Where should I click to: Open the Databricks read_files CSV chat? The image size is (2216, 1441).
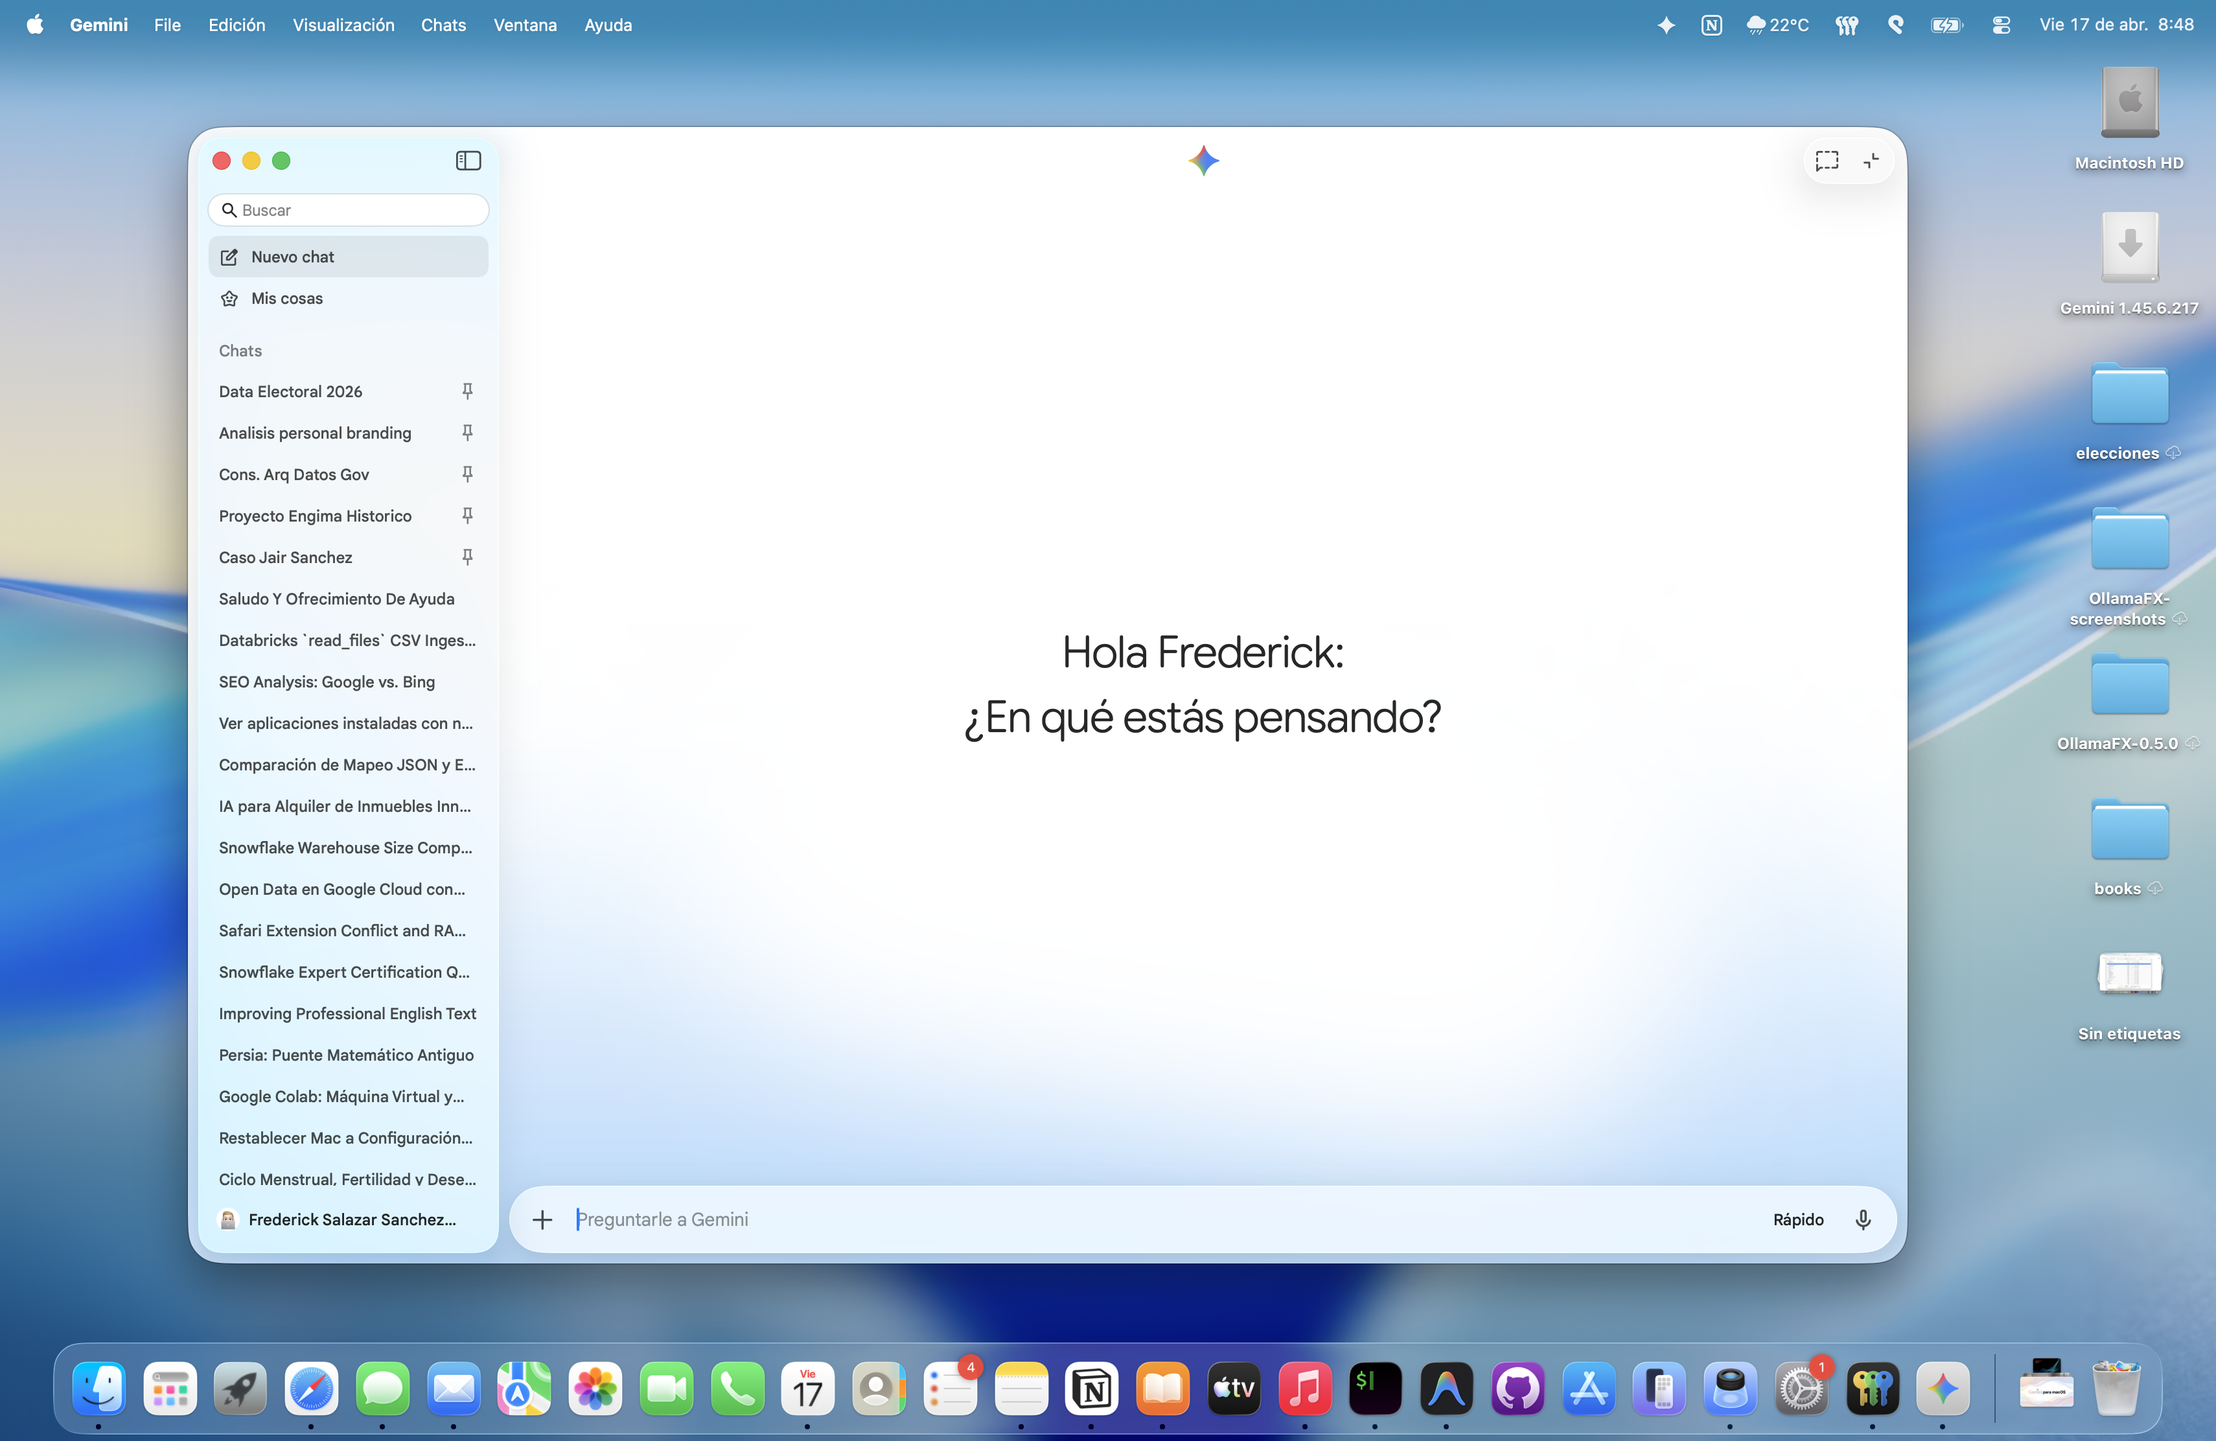pyautogui.click(x=348, y=640)
